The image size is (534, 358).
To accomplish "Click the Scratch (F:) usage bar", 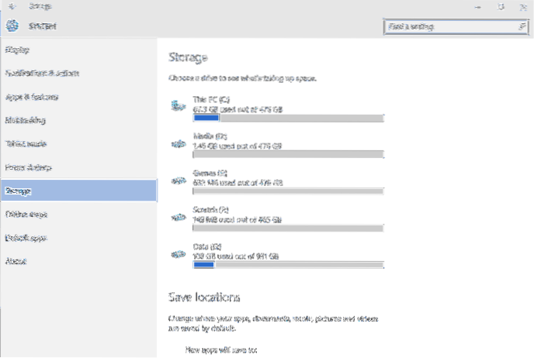I will point(288,228).
